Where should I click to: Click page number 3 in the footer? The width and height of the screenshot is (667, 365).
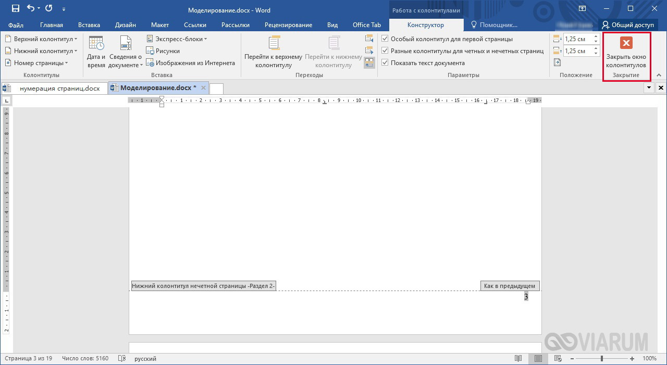pyautogui.click(x=526, y=296)
